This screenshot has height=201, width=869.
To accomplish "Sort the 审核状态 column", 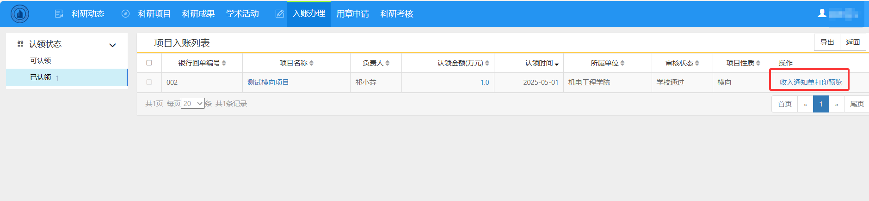I will [697, 63].
